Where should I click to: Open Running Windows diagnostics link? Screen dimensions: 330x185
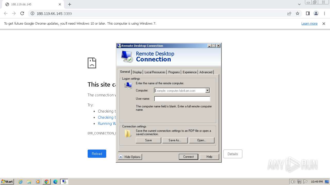click(107, 124)
